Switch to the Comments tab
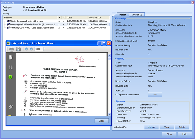The height and width of the screenshot is (139, 195). coord(137,15)
